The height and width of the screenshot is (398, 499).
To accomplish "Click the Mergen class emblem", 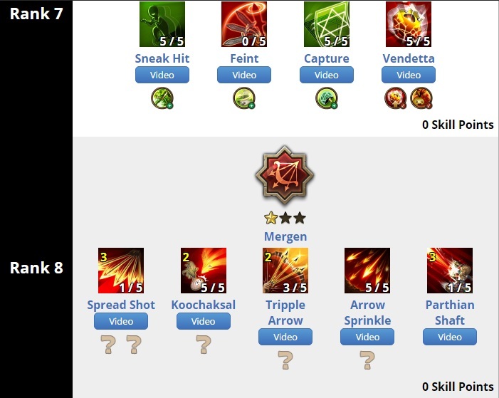I will point(285,175).
